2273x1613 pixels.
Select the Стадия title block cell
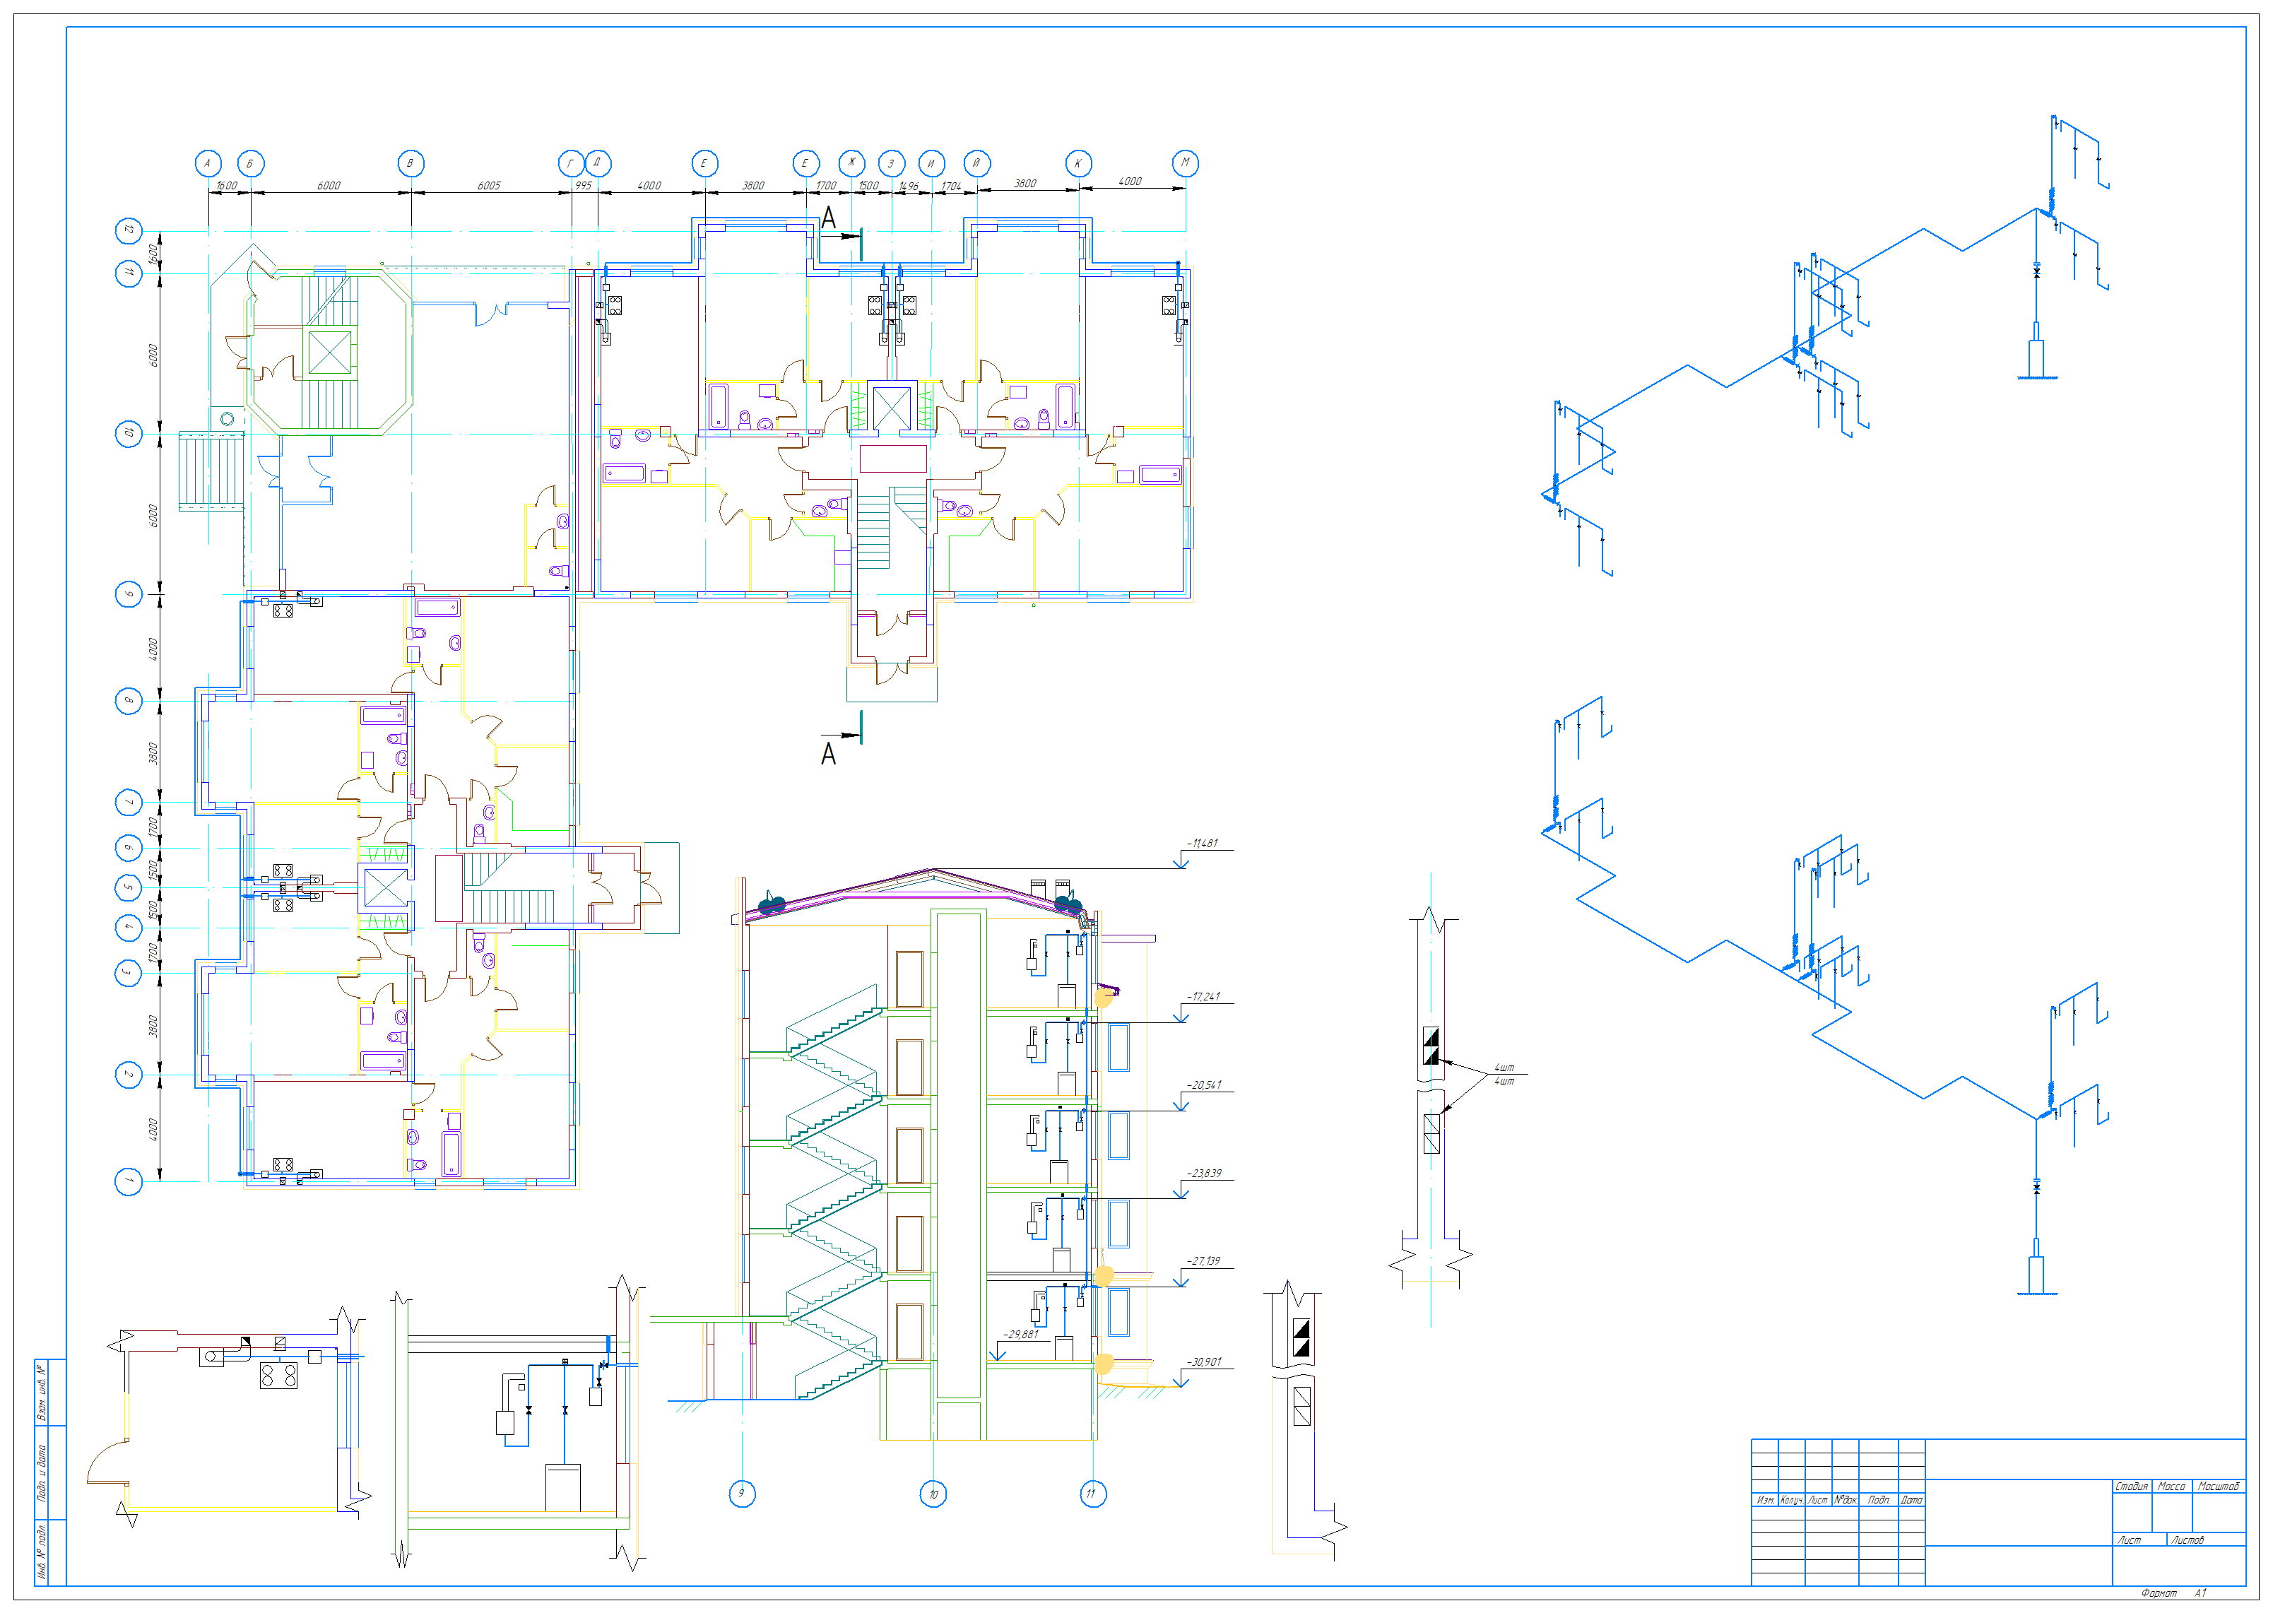[2130, 1487]
